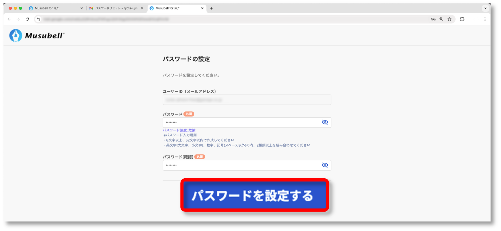Reload the current page
This screenshot has width=501, height=231.
pyautogui.click(x=27, y=19)
